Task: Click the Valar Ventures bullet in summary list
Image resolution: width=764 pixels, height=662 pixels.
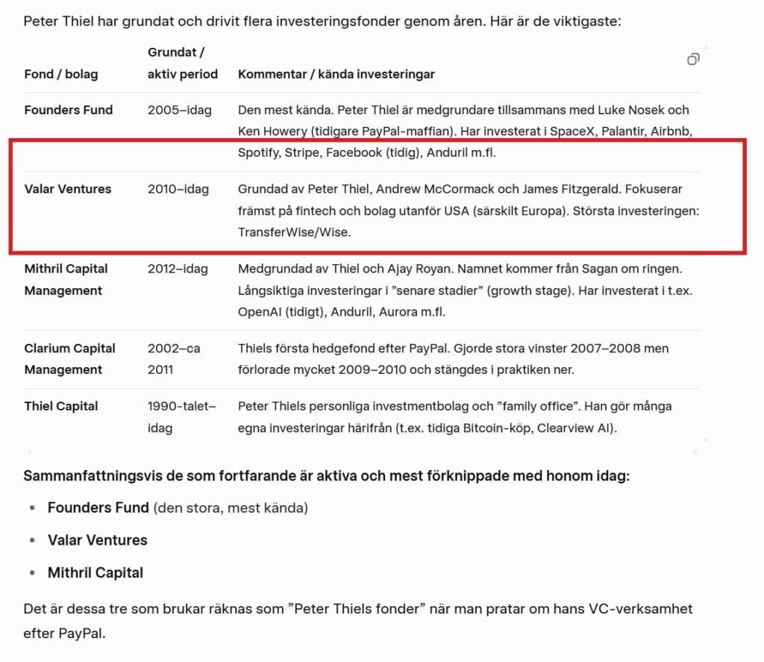Action: pos(98,540)
